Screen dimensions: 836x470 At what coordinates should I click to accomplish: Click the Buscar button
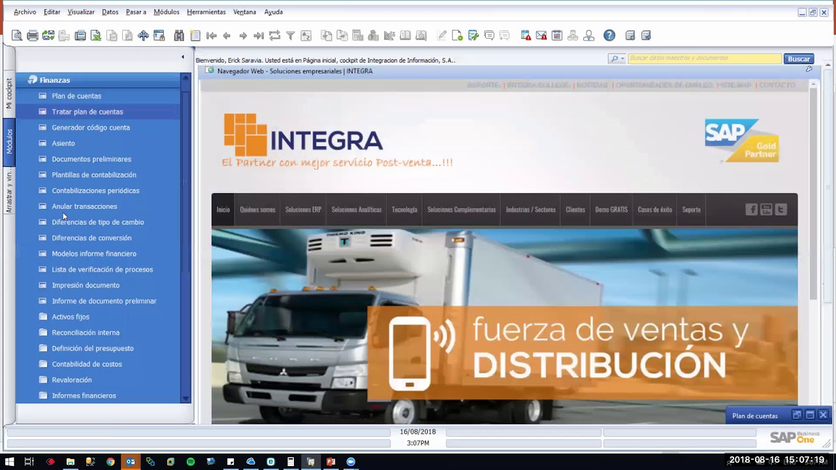(798, 59)
